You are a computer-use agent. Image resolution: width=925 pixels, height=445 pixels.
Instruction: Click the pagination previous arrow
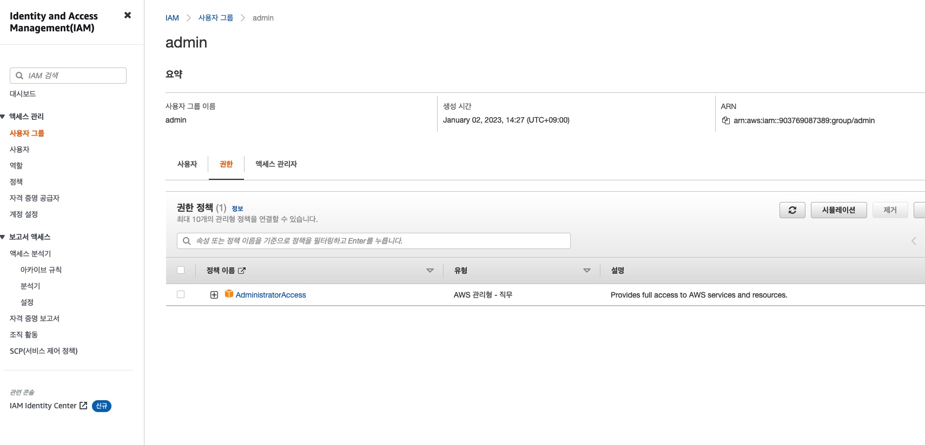click(914, 241)
